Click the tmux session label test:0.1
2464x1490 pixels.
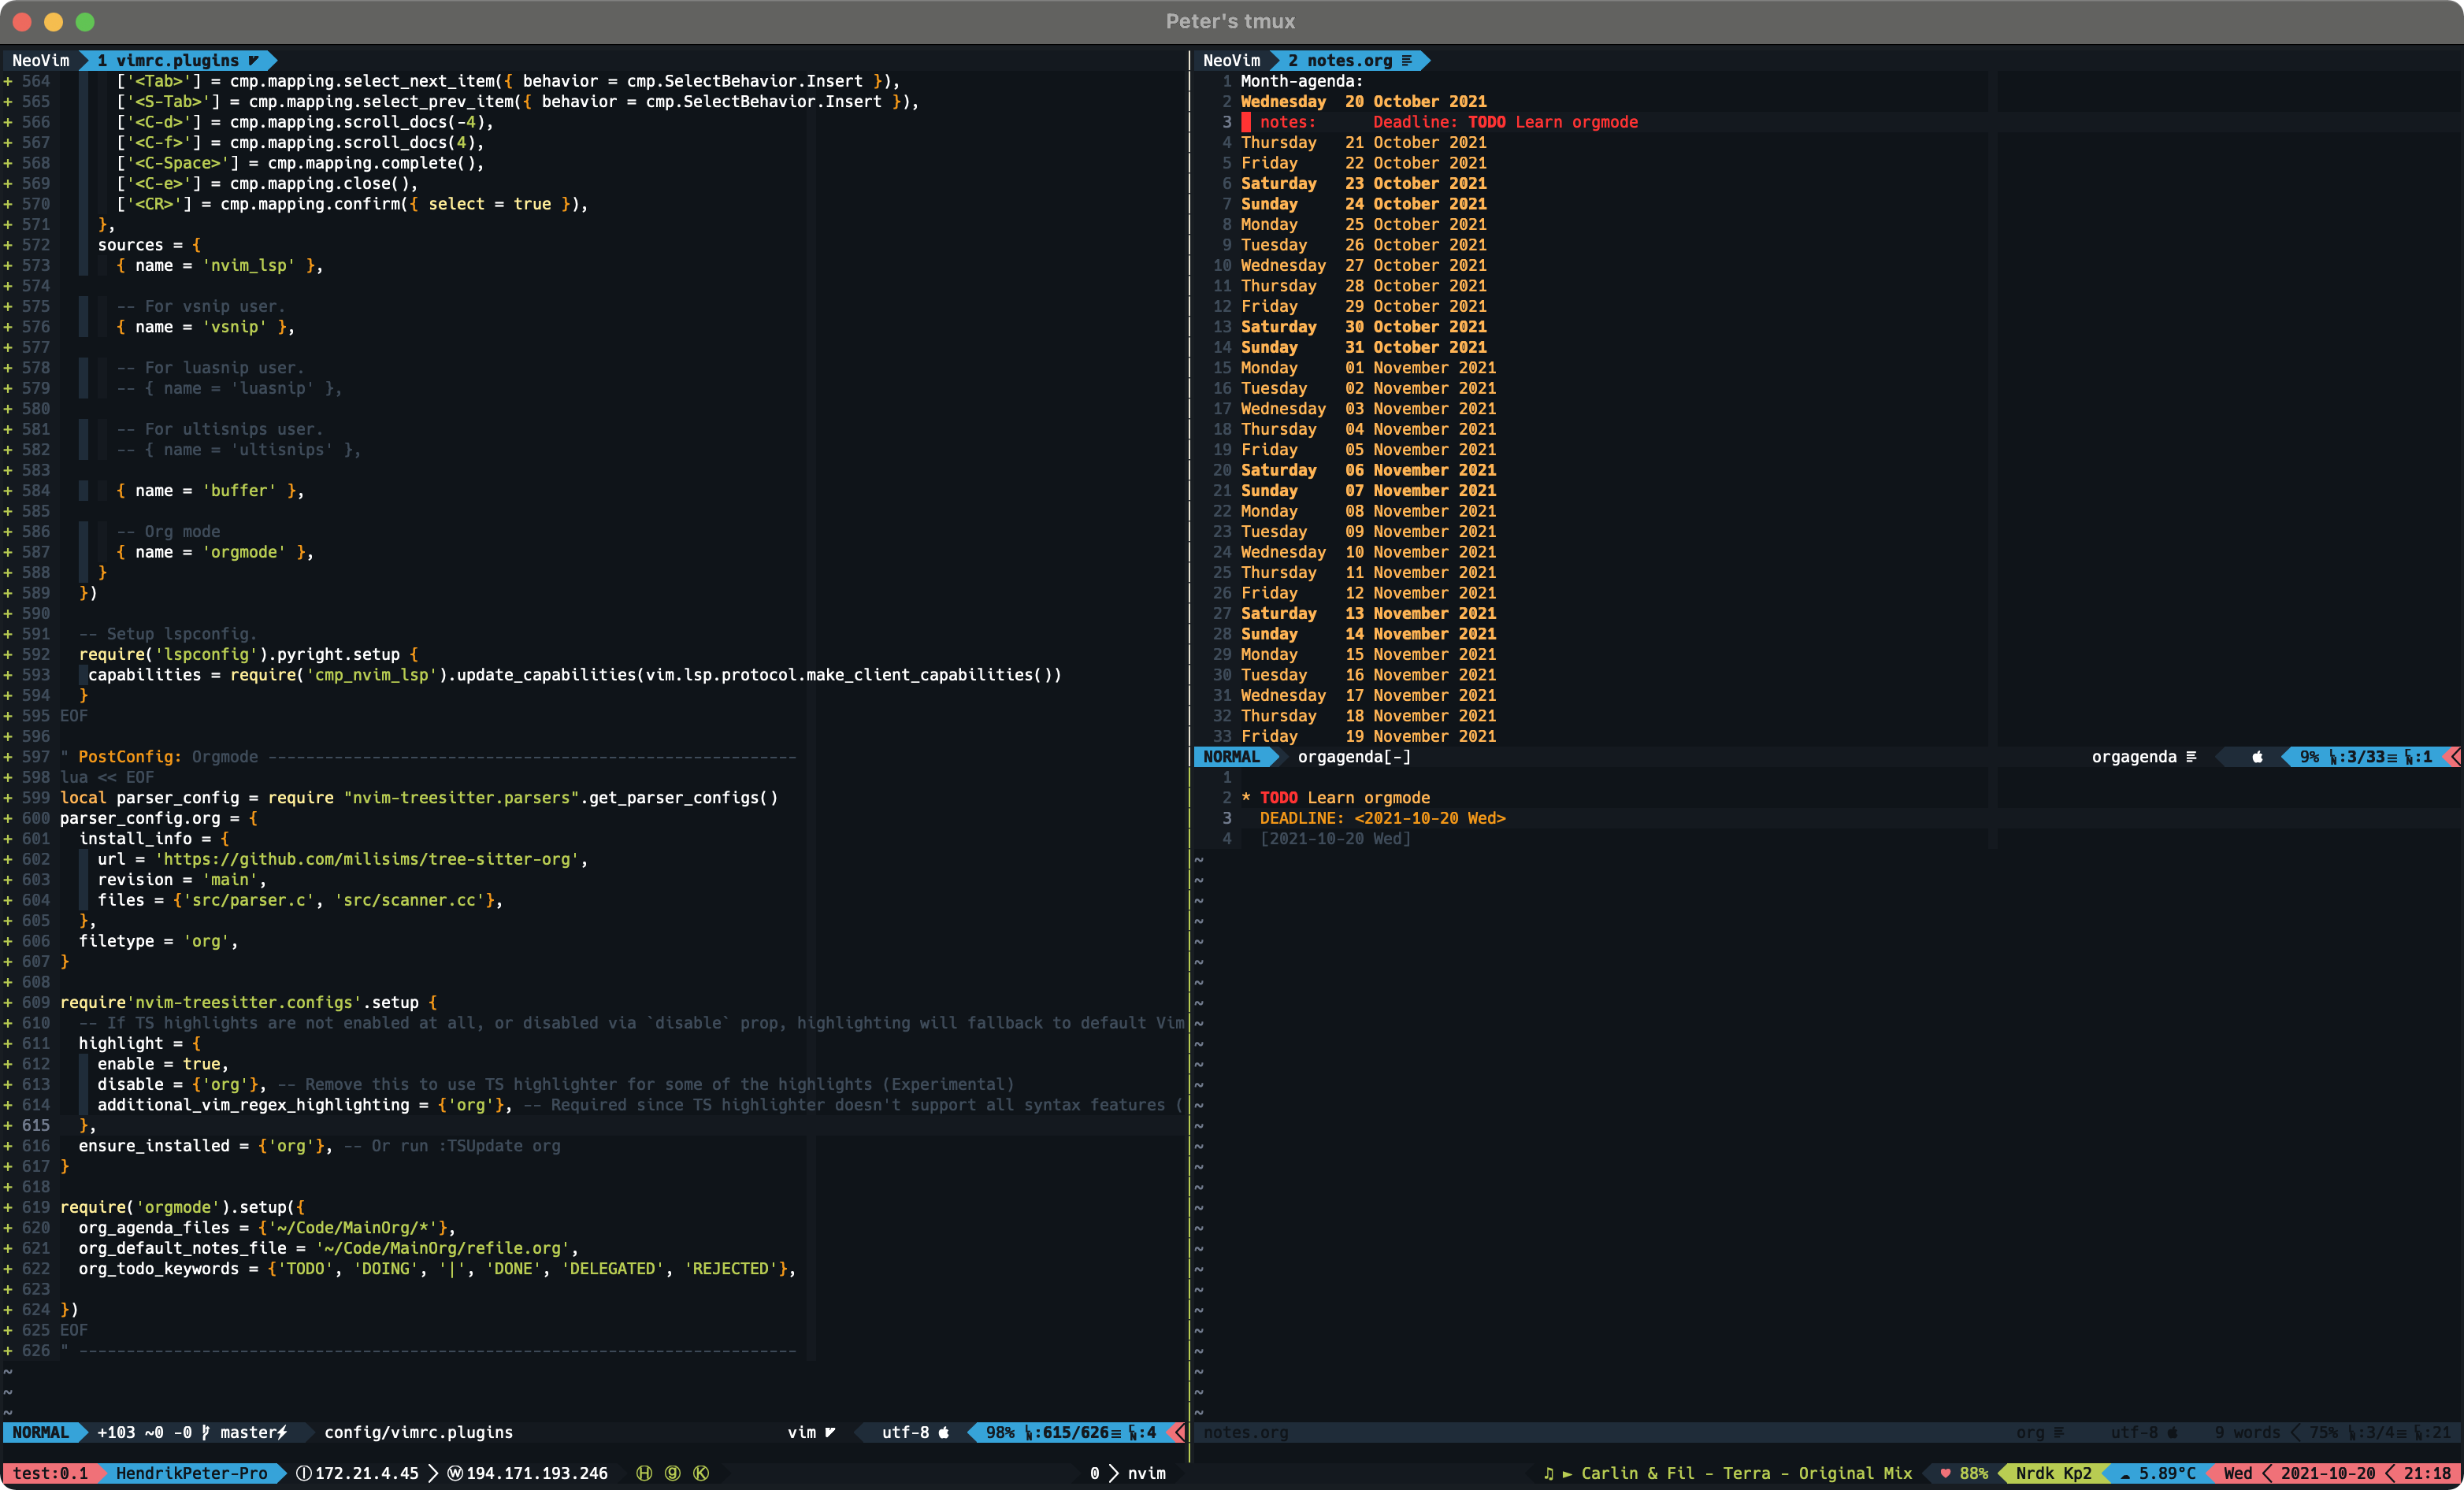(x=50, y=1473)
